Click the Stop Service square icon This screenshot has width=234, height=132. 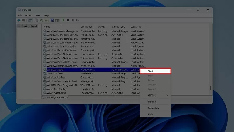68,20
